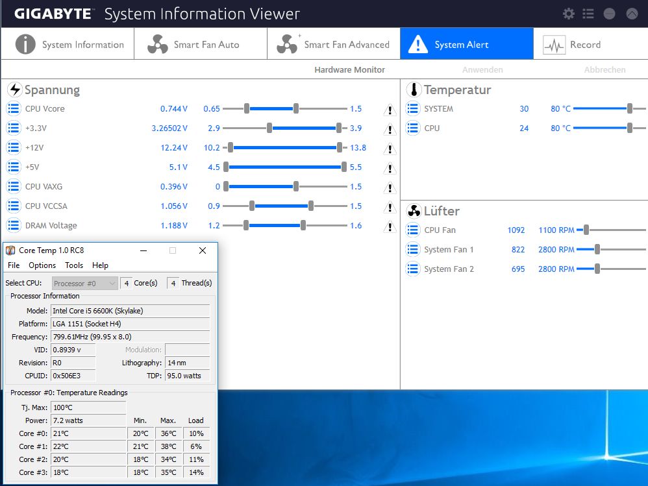
Task: Open the Options menu in Core Temp
Action: click(42, 265)
